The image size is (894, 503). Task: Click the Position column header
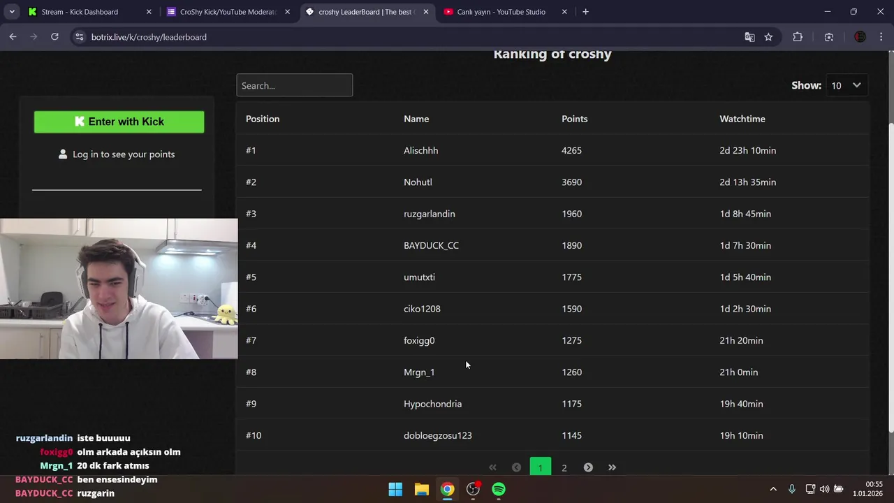(x=263, y=119)
